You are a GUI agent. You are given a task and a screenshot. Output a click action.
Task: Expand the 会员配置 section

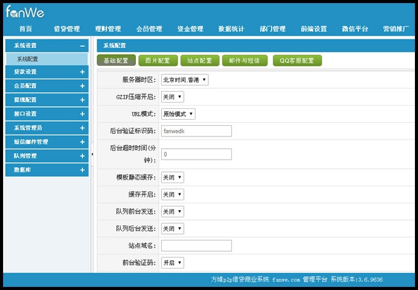(x=47, y=86)
